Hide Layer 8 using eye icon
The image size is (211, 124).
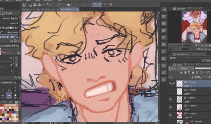[x=170, y=99]
